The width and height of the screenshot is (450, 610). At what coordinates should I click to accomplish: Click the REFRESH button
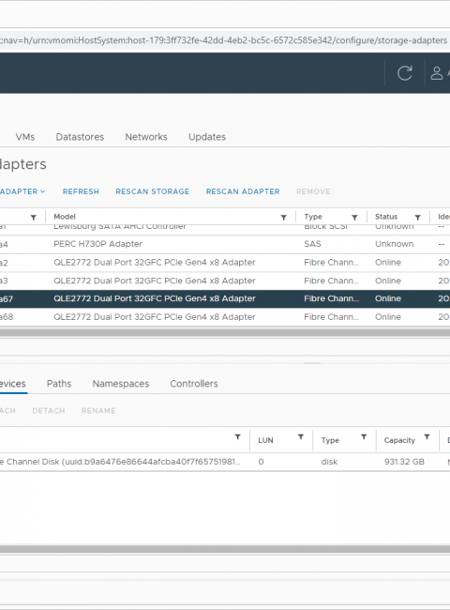pyautogui.click(x=81, y=191)
